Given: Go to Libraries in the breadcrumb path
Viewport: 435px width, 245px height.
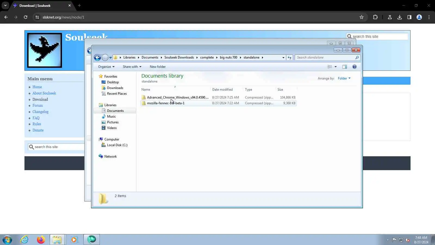Looking at the screenshot, I should click(129, 57).
